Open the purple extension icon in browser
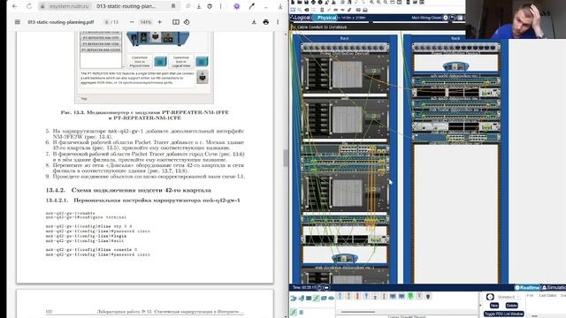This screenshot has width=566, height=318. (237, 6)
